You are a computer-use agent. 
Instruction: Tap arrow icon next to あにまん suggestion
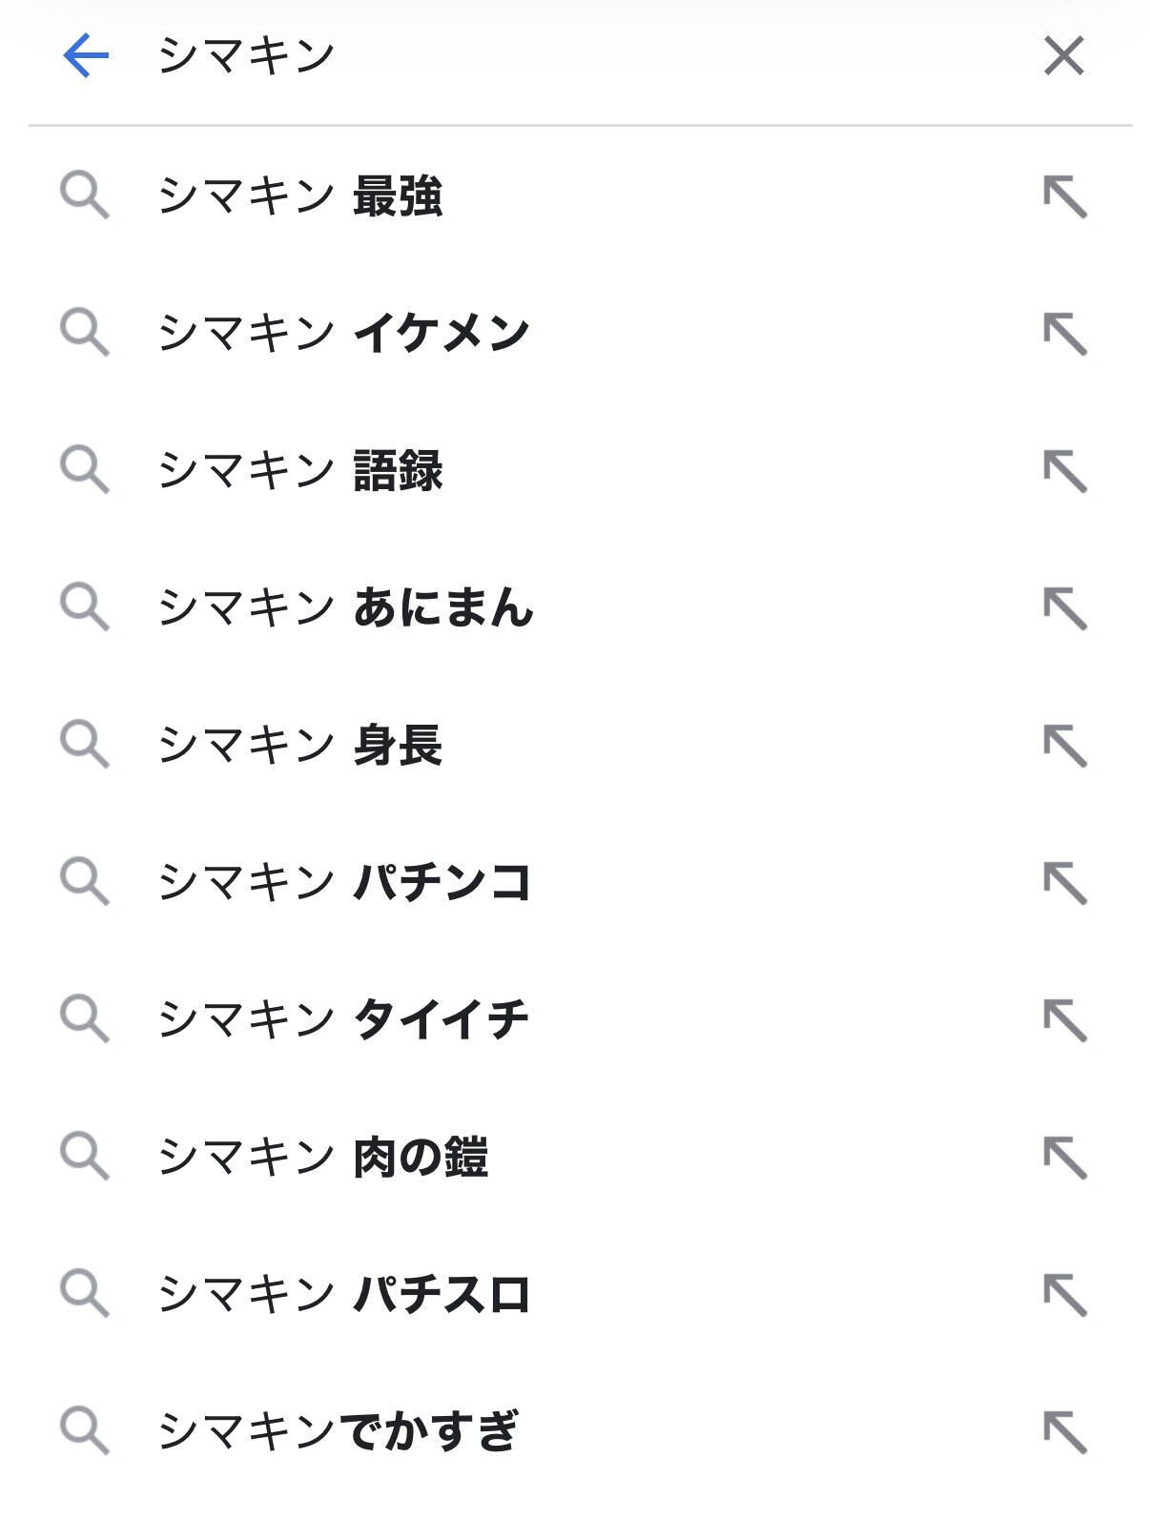[x=1064, y=608]
